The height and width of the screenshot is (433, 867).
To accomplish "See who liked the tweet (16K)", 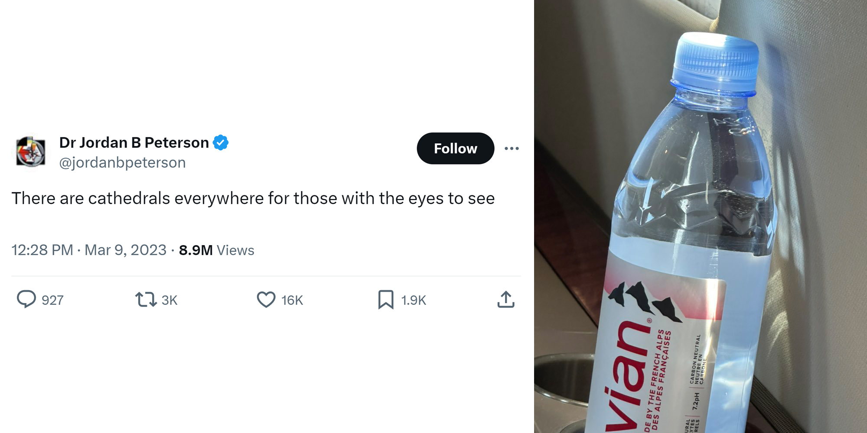I will (291, 299).
